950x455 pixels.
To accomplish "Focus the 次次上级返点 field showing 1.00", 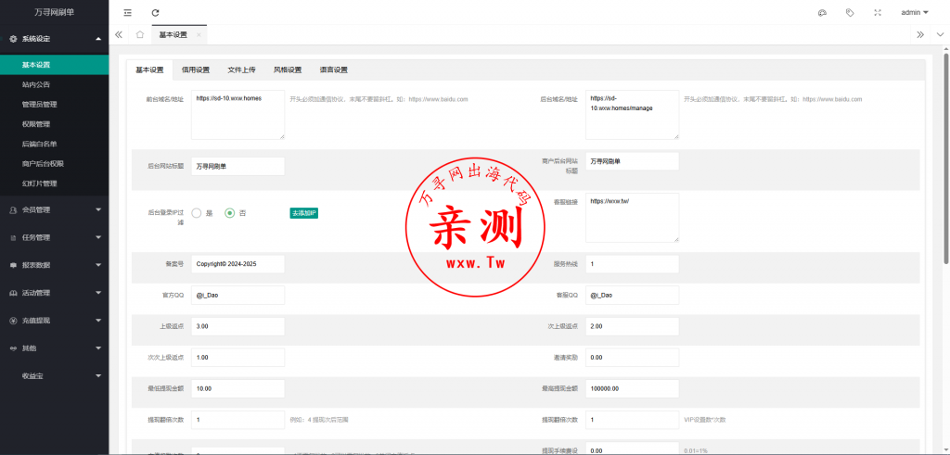I will (237, 358).
